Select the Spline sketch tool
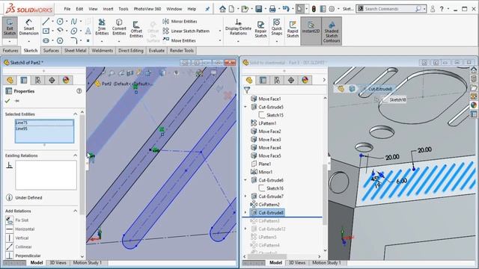 point(73,22)
